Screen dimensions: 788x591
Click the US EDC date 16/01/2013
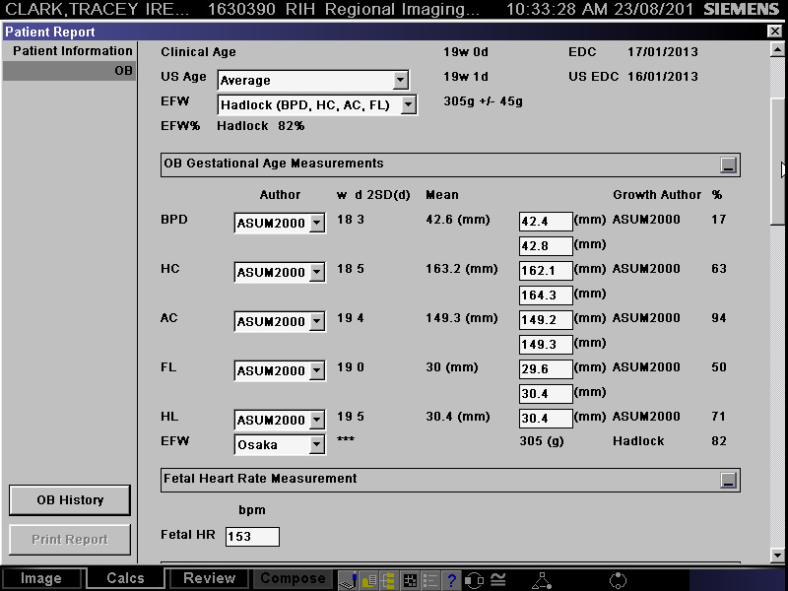662,77
